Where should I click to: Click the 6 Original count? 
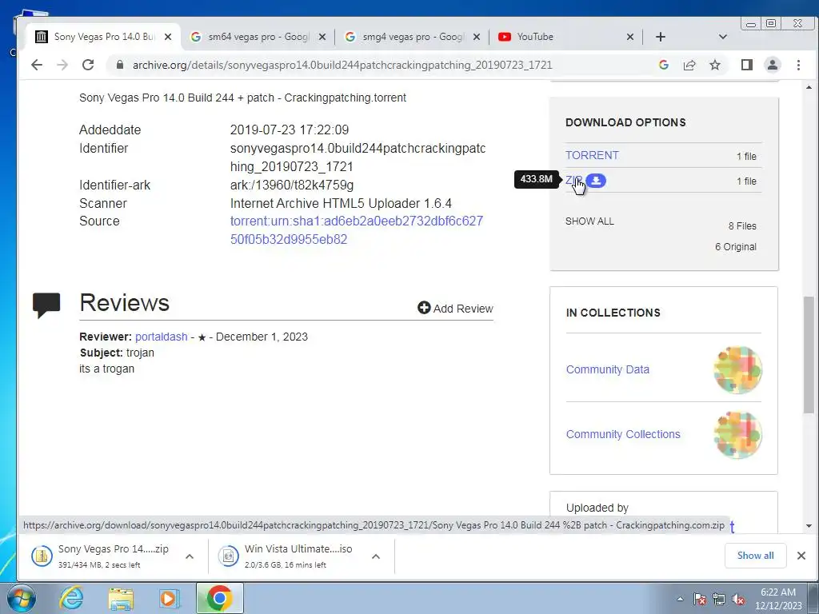click(736, 247)
